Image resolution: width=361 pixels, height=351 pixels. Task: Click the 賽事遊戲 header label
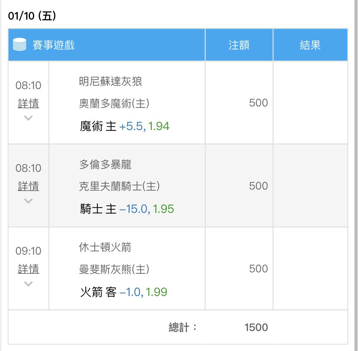[54, 45]
